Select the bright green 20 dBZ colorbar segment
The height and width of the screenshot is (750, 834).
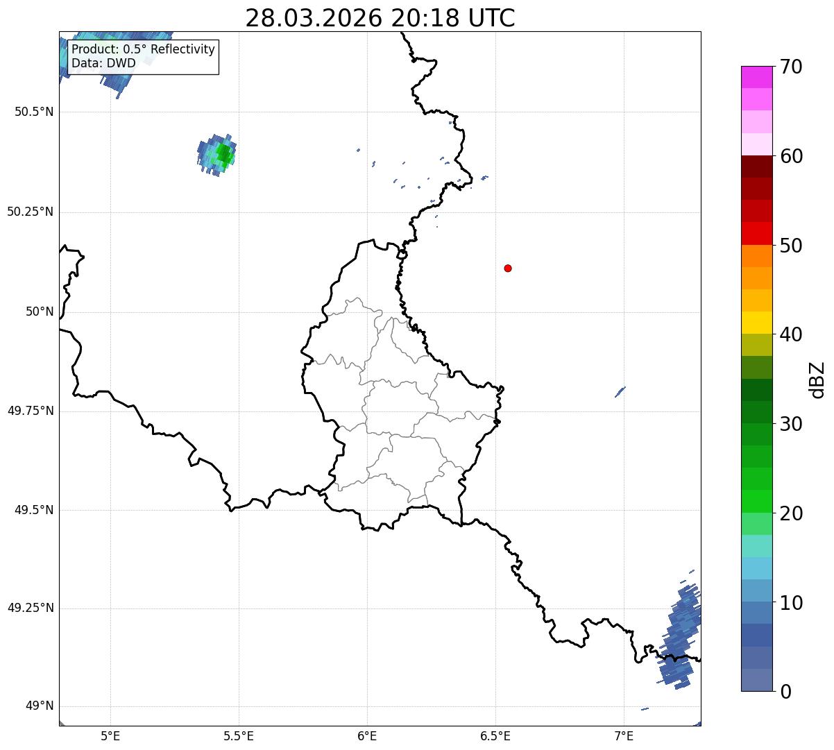point(756,502)
